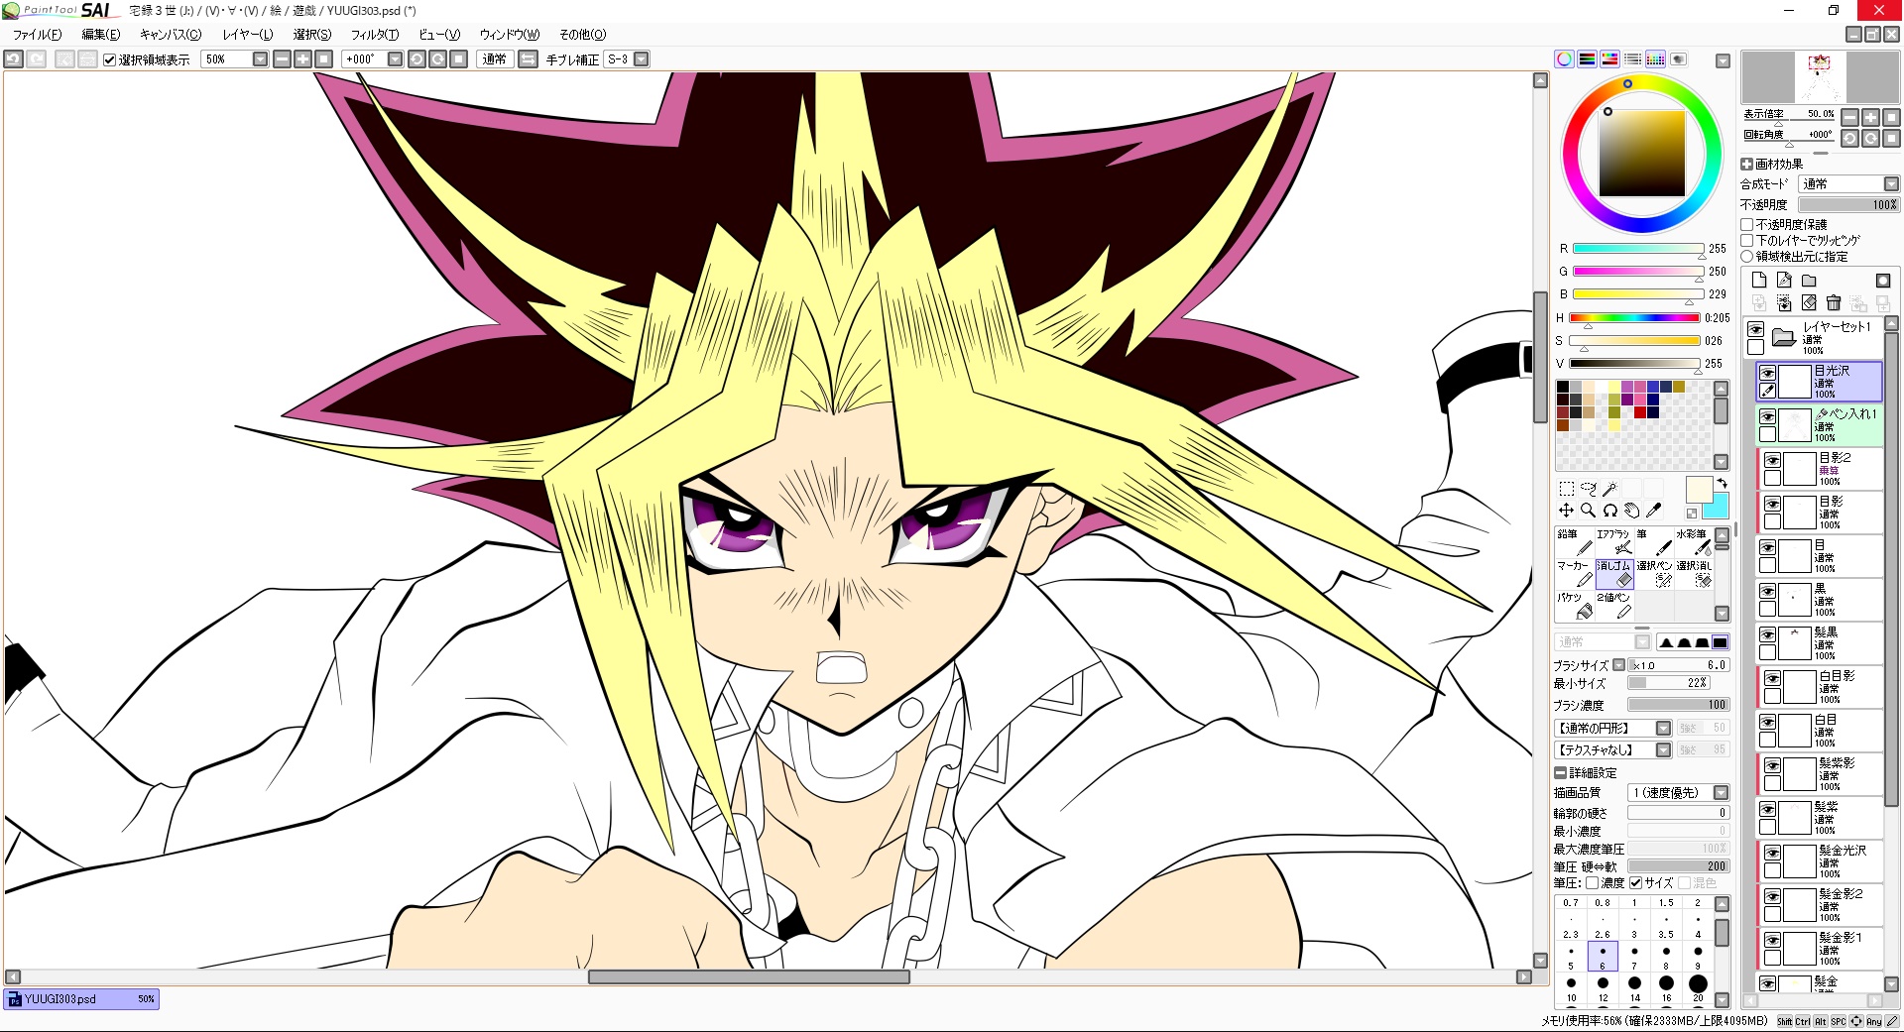Open the 合成モード blend mode dropdown

[1849, 184]
